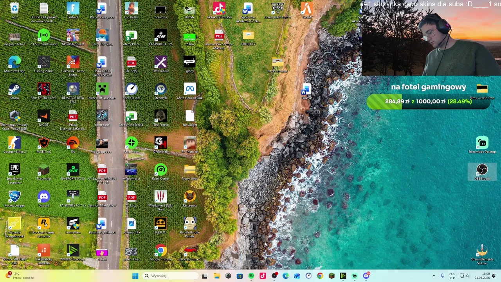Select the TLauncher desktop icon
Viewport: 501px width, 282px height.
point(43,172)
